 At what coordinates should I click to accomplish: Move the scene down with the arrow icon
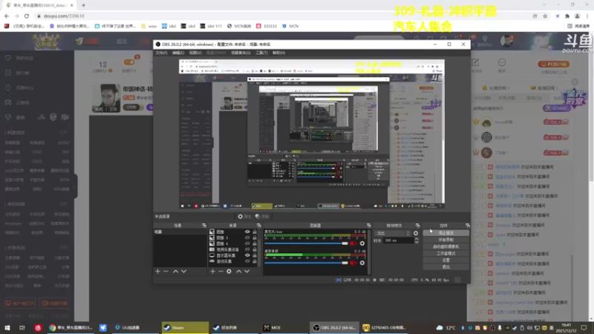[x=183, y=272]
